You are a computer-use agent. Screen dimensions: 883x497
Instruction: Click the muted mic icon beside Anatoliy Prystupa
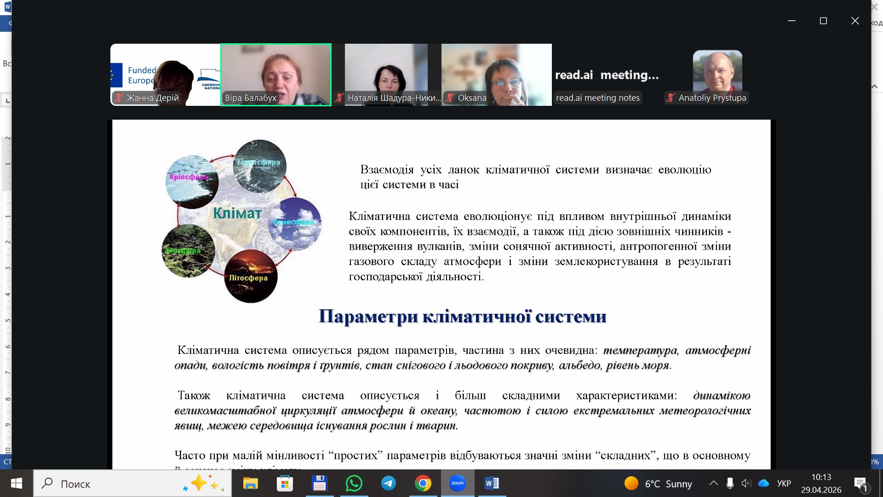(671, 98)
